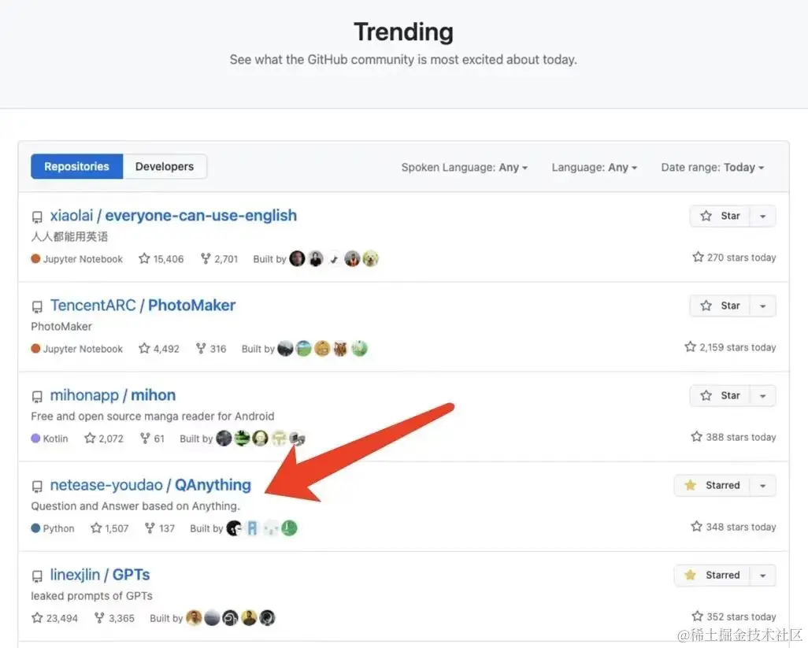Open first contributor avatar of mihon
The image size is (808, 648).
(224, 439)
